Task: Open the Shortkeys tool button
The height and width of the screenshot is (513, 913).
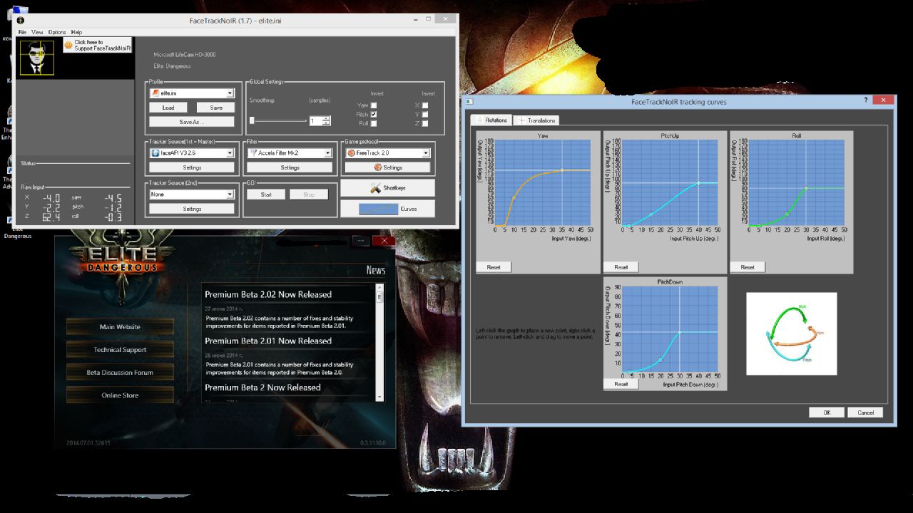Action: coord(387,188)
